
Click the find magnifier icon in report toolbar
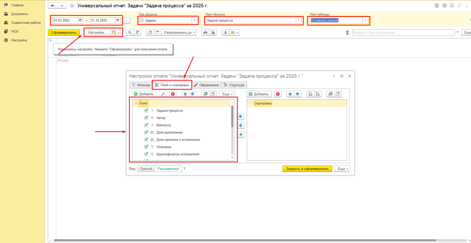130,33
